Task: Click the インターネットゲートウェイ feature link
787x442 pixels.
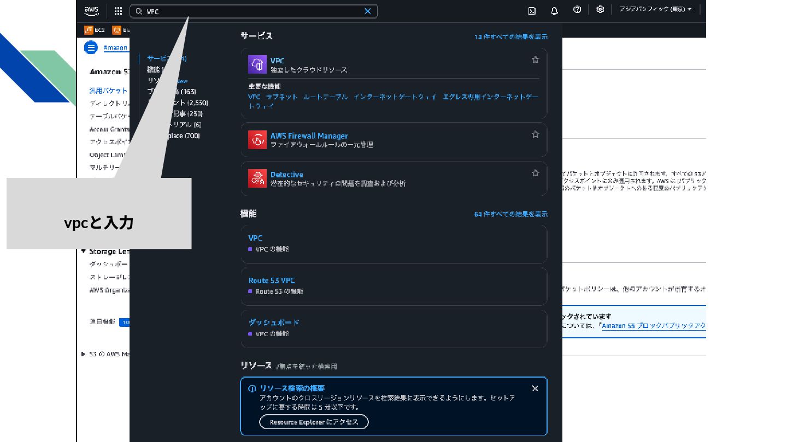Action: click(x=395, y=97)
